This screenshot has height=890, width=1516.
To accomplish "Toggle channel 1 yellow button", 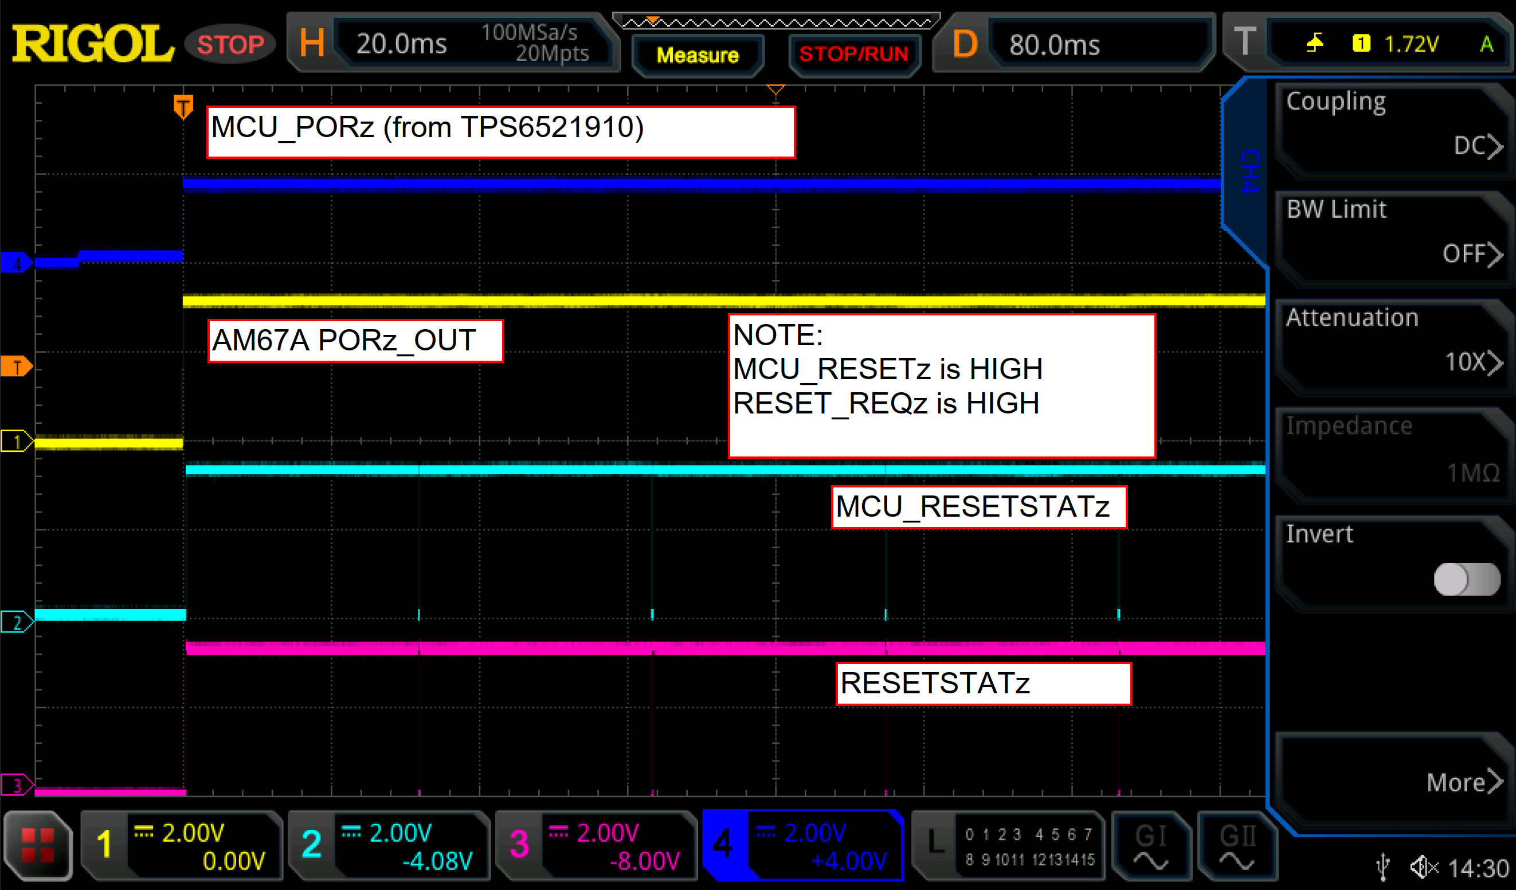I will tap(181, 845).
